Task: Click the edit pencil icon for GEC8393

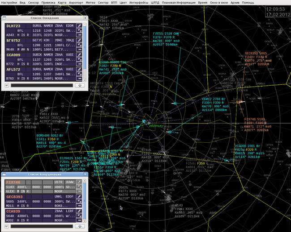Action: coord(79,197)
